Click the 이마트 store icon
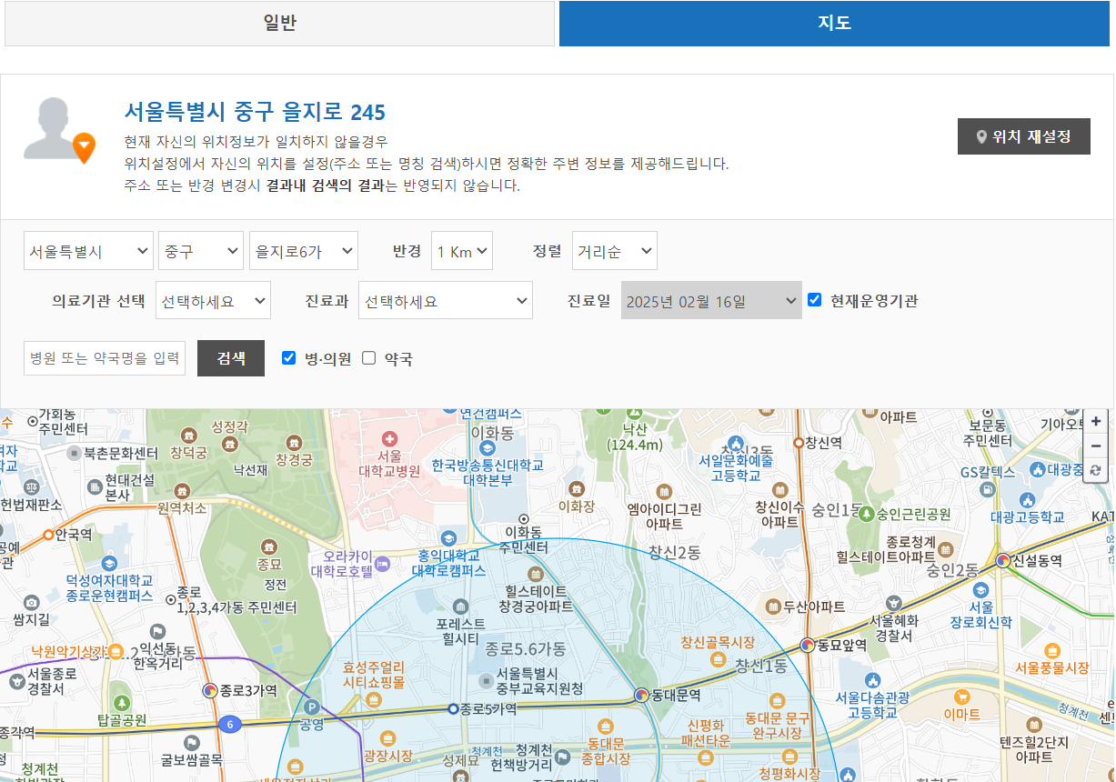Viewport: 1116px width, 782px height. (x=961, y=697)
